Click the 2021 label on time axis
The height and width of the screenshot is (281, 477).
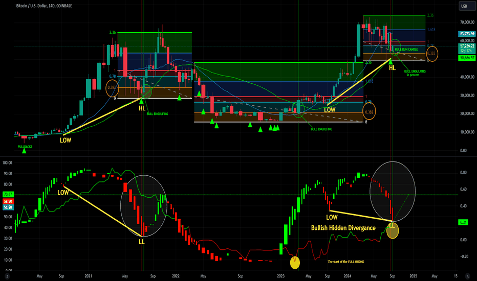[x=88, y=276]
